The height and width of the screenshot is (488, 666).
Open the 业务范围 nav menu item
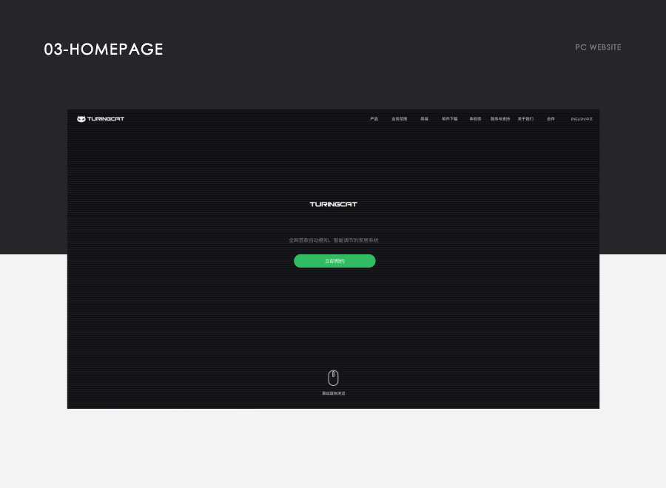coord(400,119)
